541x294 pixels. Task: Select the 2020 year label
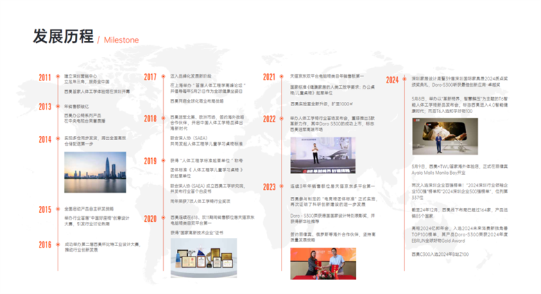[151, 219]
